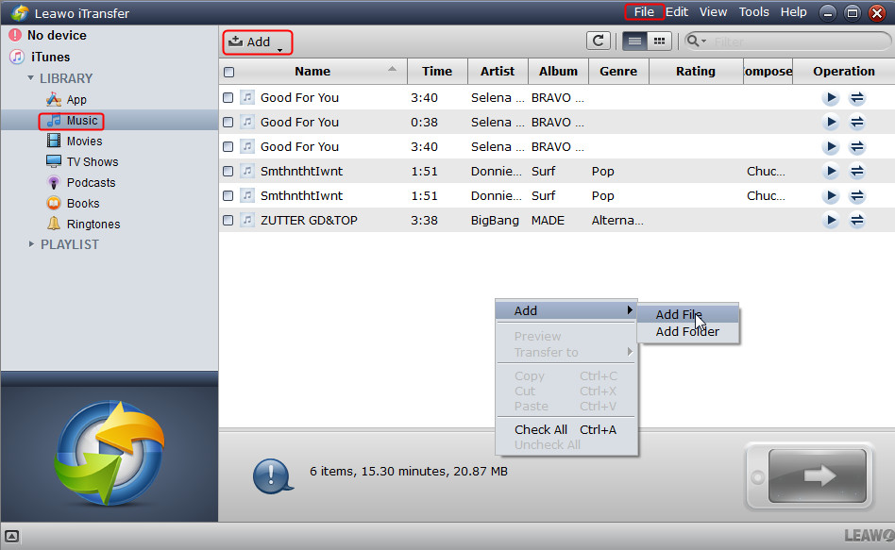895x550 pixels.
Task: Switch to grid thumbnail view
Action: pyautogui.click(x=659, y=42)
